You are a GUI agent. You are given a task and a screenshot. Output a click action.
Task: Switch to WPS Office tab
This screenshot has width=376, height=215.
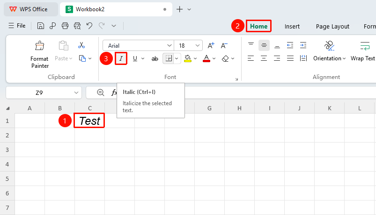(x=31, y=9)
